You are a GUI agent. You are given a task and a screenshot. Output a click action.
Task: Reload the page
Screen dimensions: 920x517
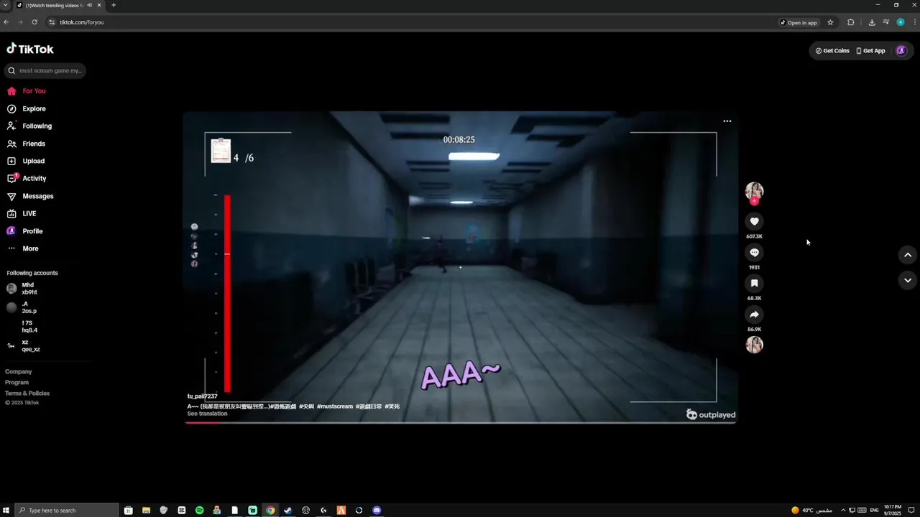(x=34, y=22)
